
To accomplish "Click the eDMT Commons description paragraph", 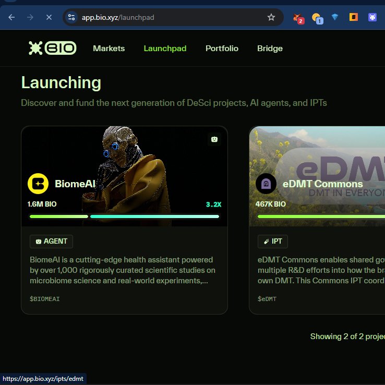I will tap(321, 270).
